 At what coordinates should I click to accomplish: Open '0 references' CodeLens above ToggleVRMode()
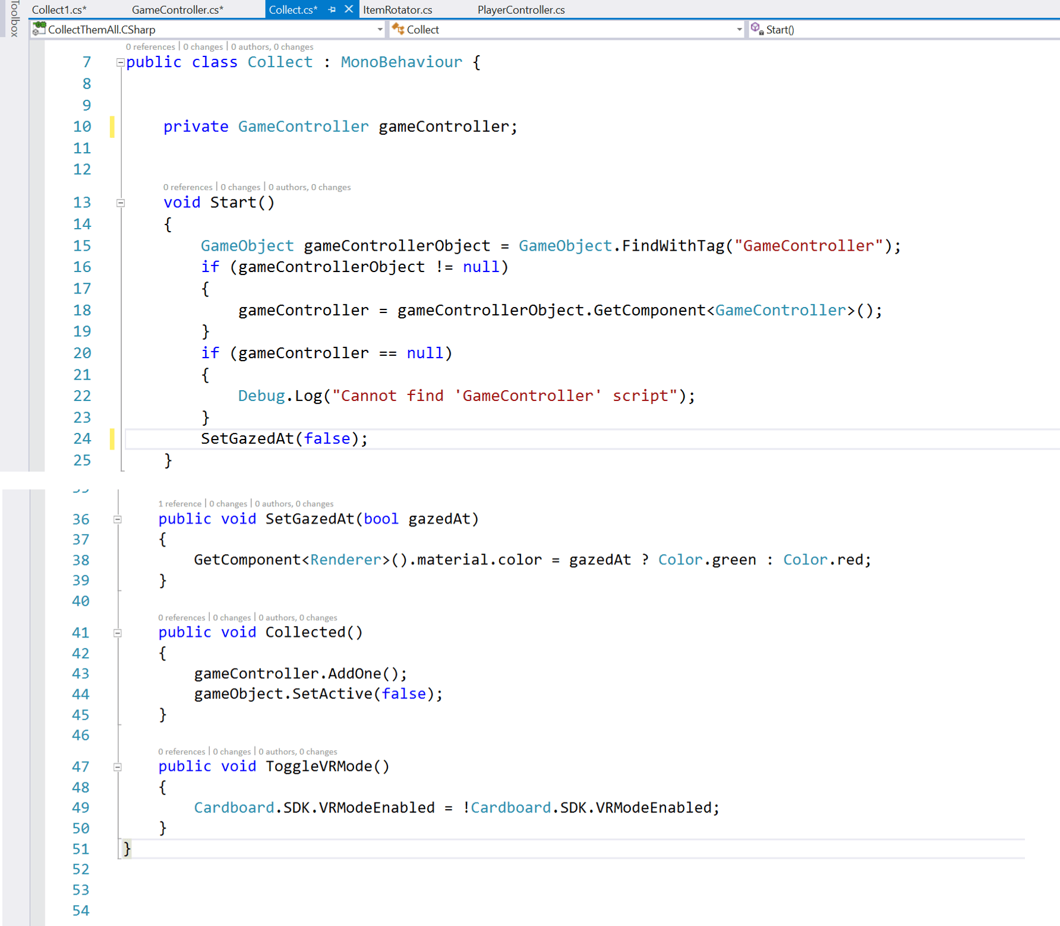point(181,752)
